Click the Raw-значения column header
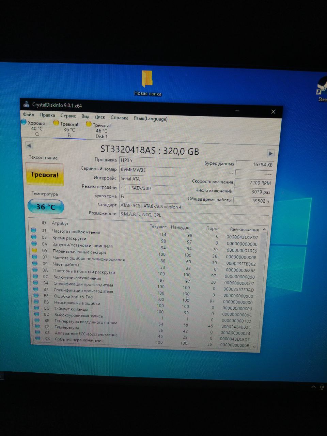 coord(244,230)
